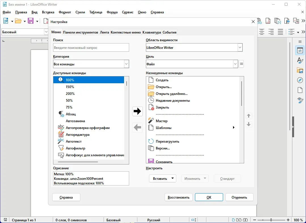Expand the list toolbar dropdown arrow

[x=298, y=32]
